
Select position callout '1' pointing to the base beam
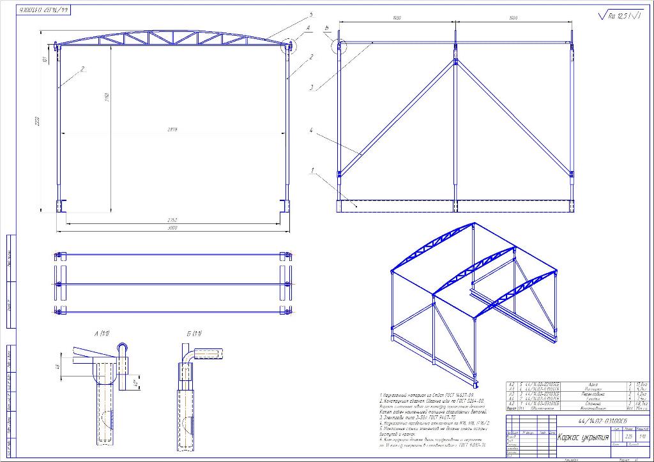pos(312,170)
